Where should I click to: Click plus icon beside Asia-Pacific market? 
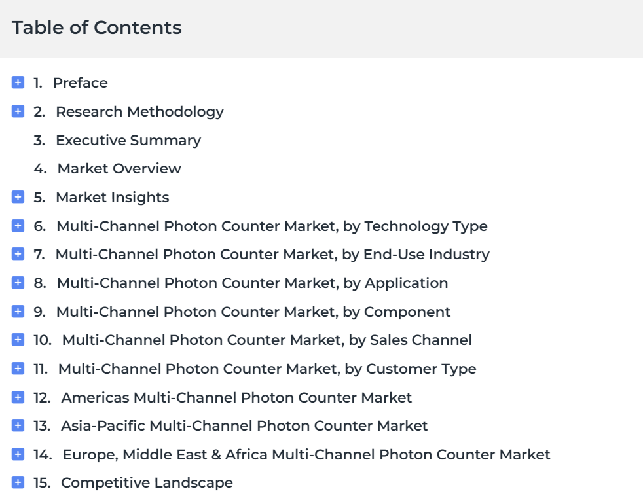coord(18,425)
